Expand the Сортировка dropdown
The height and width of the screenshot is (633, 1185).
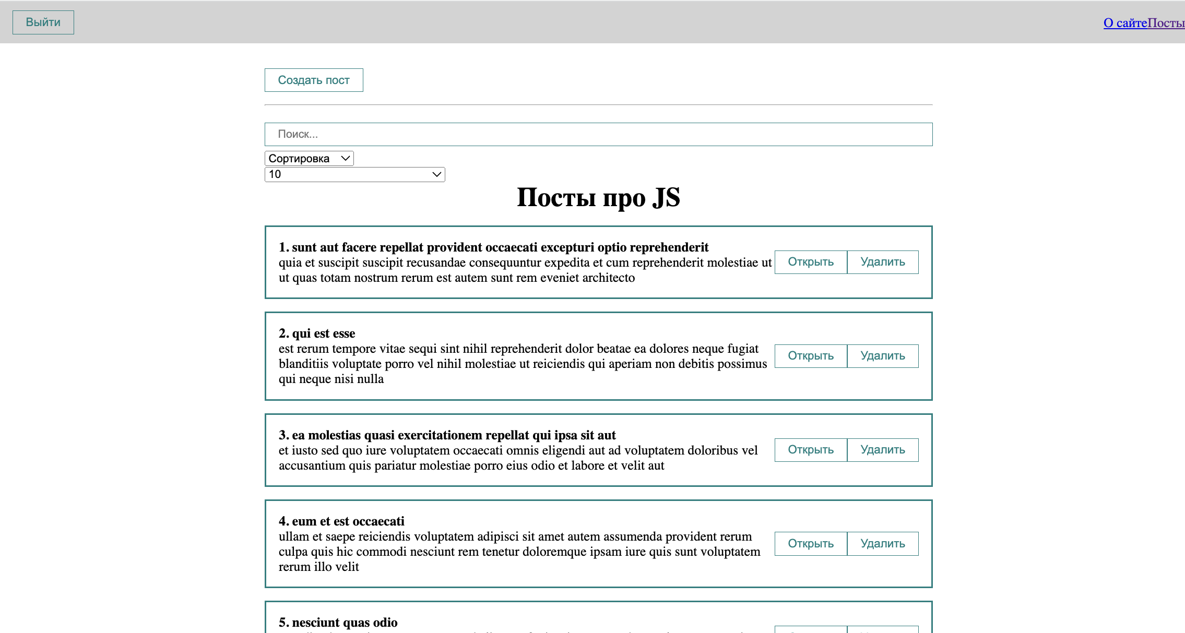tap(309, 159)
